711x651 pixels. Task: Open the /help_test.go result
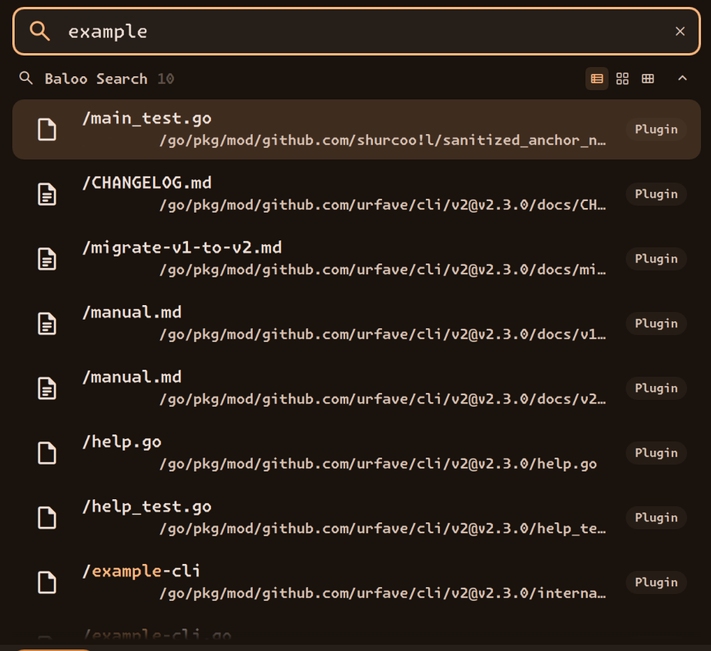357,518
